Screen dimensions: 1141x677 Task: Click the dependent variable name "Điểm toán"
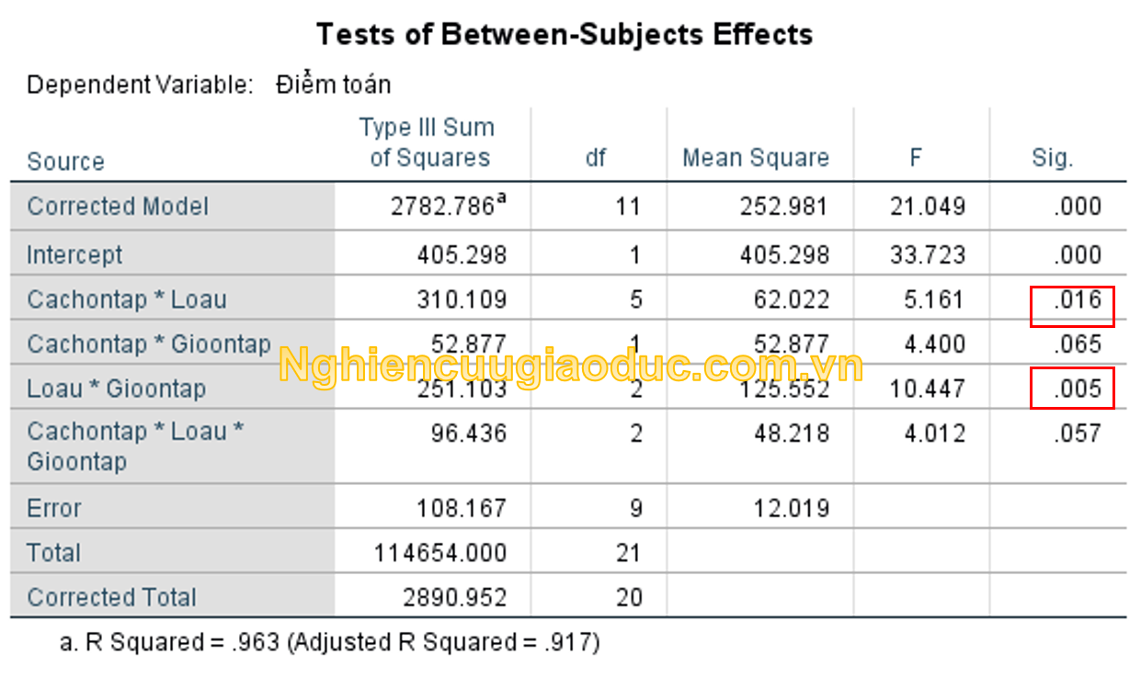333,85
